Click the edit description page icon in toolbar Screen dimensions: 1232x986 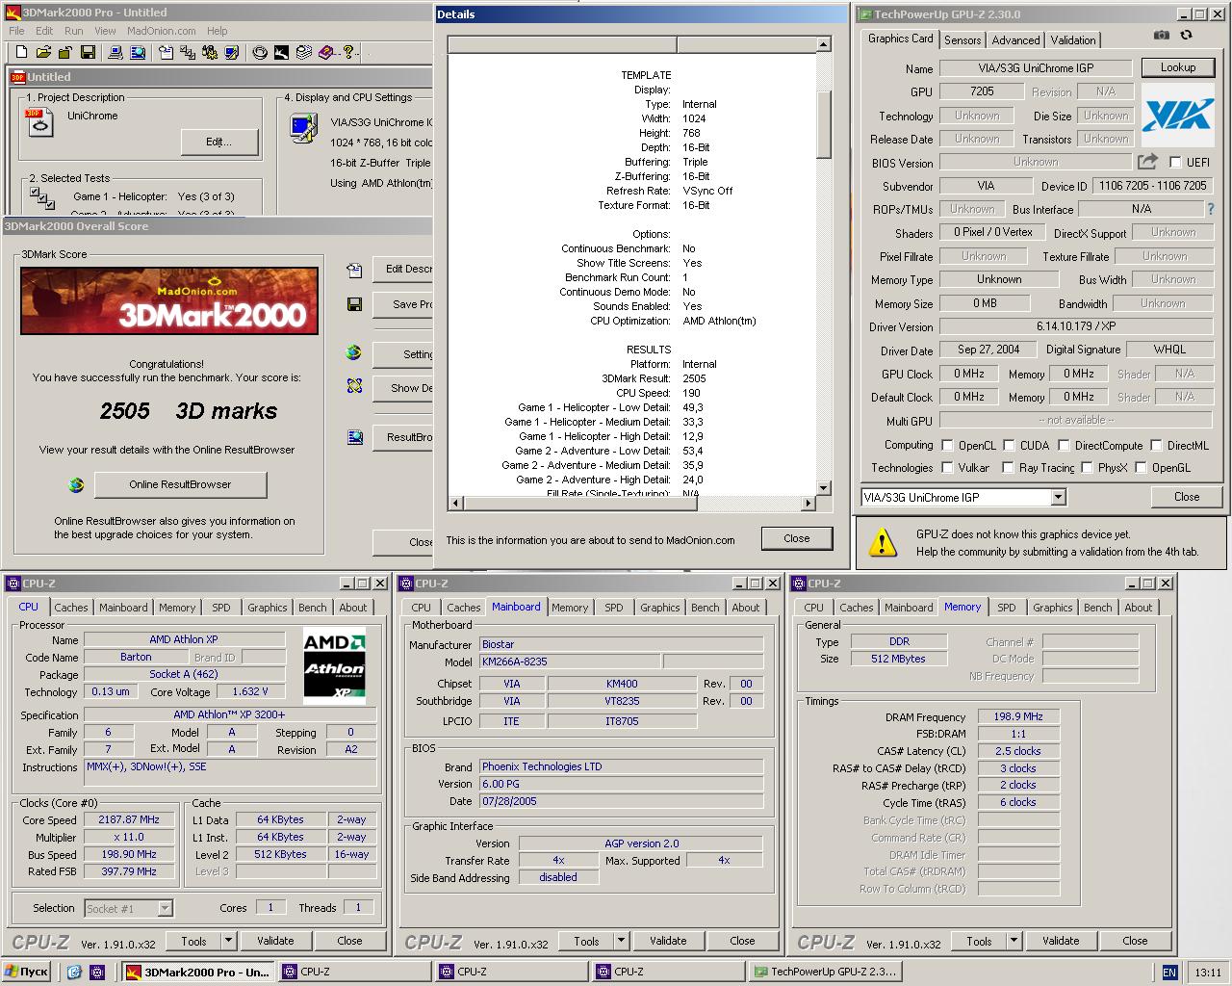(166, 52)
